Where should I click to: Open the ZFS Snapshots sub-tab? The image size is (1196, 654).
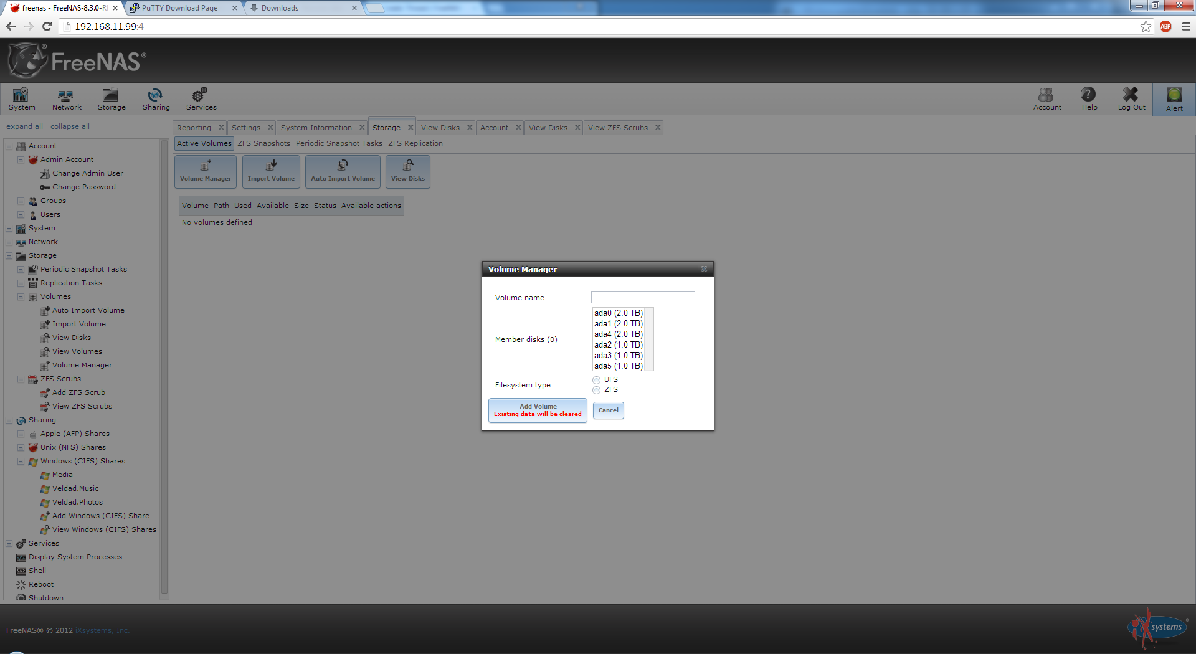[x=263, y=143]
